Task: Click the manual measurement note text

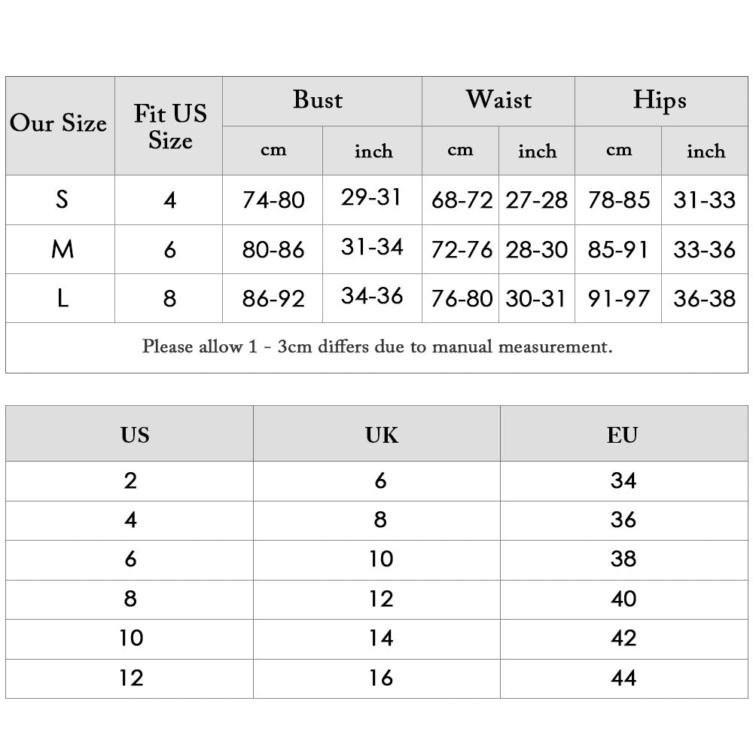Action: pos(377,346)
